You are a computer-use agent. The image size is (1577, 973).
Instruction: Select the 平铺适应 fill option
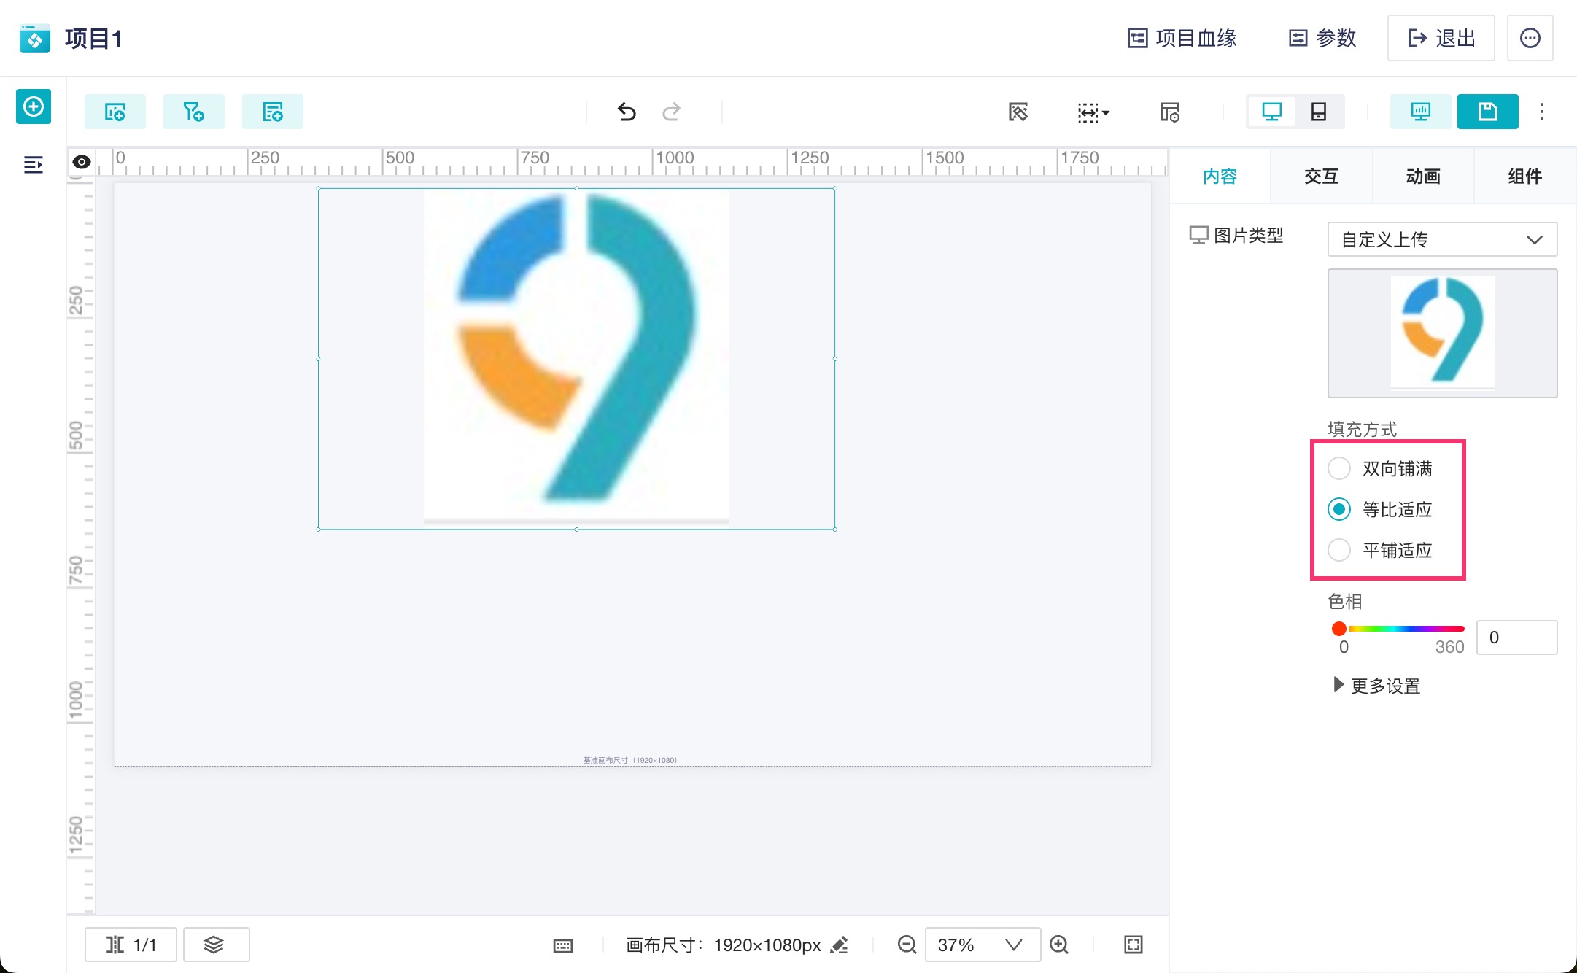1339,550
